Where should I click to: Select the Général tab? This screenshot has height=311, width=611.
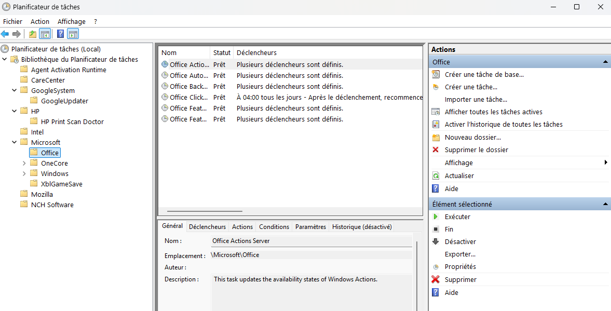pyautogui.click(x=172, y=226)
